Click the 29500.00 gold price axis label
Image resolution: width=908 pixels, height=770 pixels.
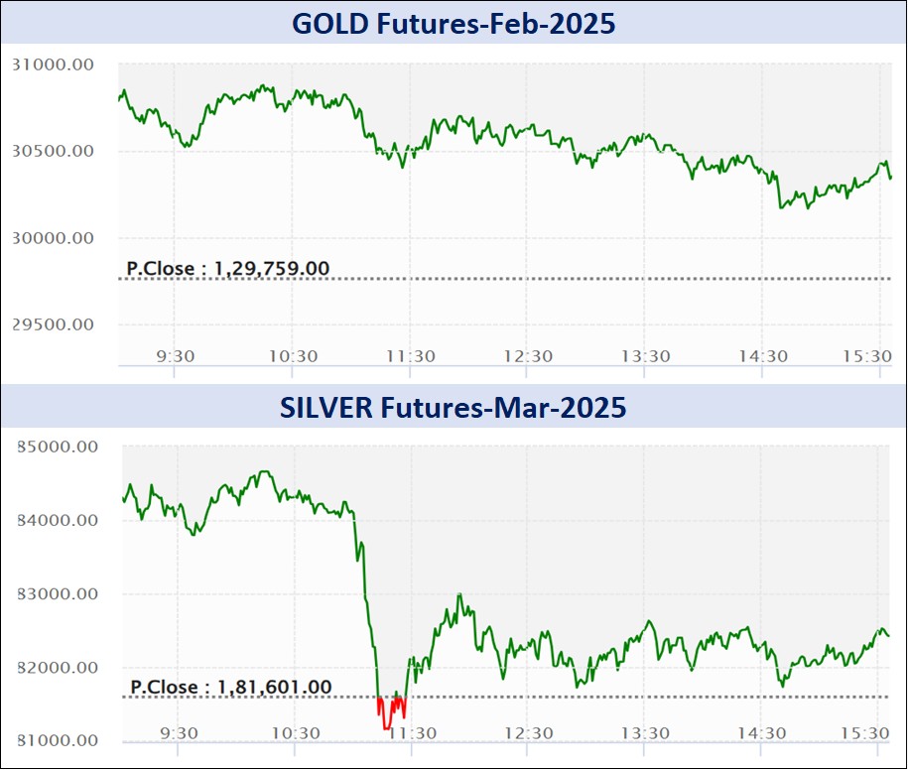[x=53, y=324]
